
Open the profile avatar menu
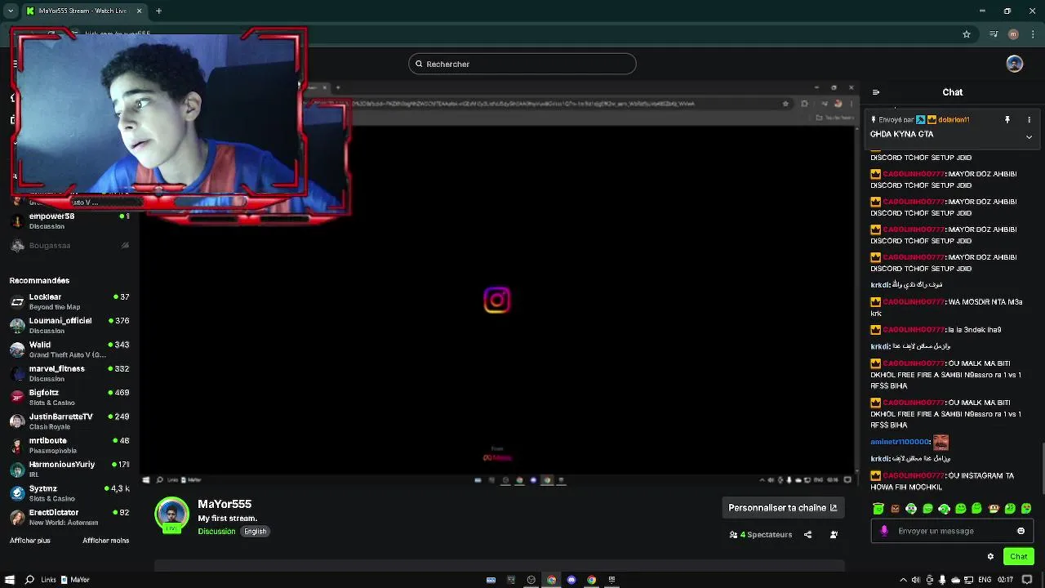click(1014, 64)
